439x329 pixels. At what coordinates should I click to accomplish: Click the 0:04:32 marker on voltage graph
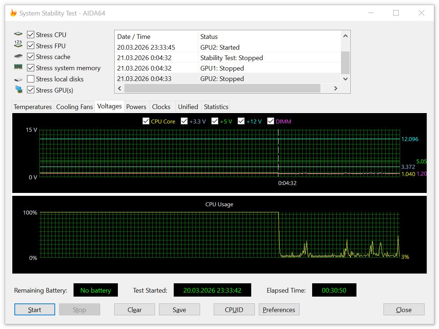(x=287, y=183)
